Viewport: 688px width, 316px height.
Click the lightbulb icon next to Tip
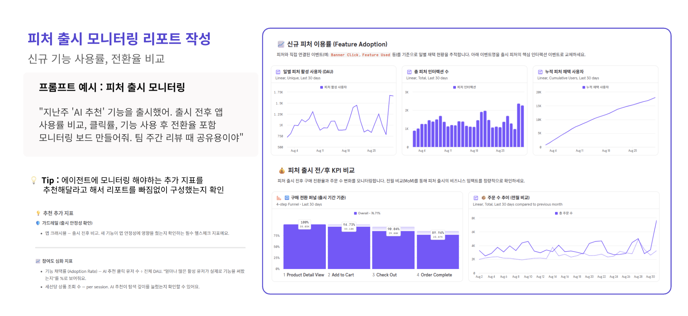(34, 180)
